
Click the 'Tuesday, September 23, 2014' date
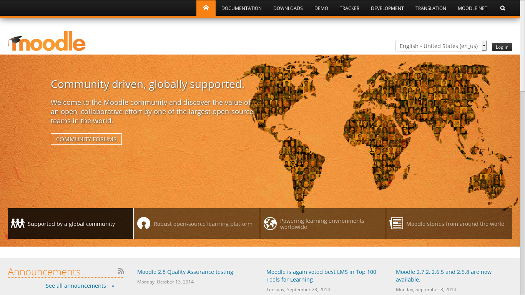298,290
